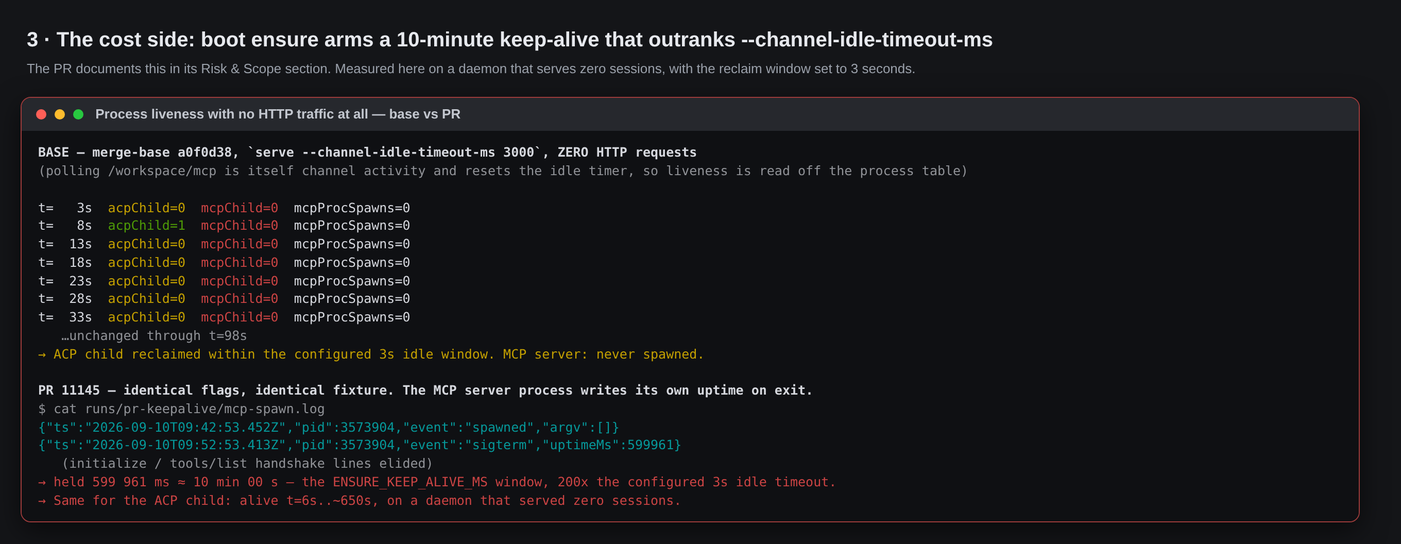Screen dimensions: 1401x544
Task: Click mcpProcSpawns=0 on the 33s row
Action: [x=352, y=317]
